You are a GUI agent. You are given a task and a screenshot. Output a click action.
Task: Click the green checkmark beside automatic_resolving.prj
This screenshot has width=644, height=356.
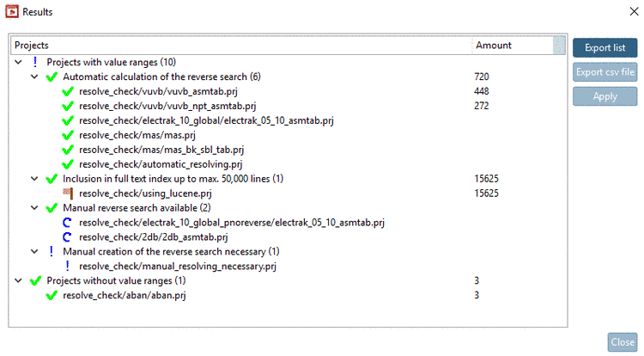click(68, 164)
